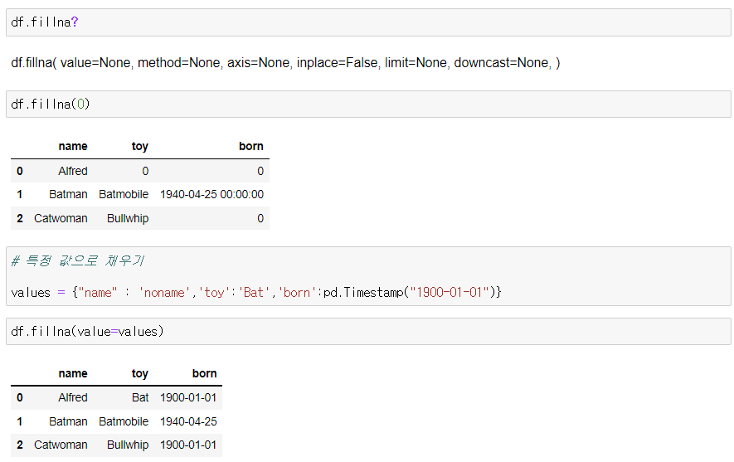
Task: Click the Korean comment line in code
Action: (x=78, y=260)
